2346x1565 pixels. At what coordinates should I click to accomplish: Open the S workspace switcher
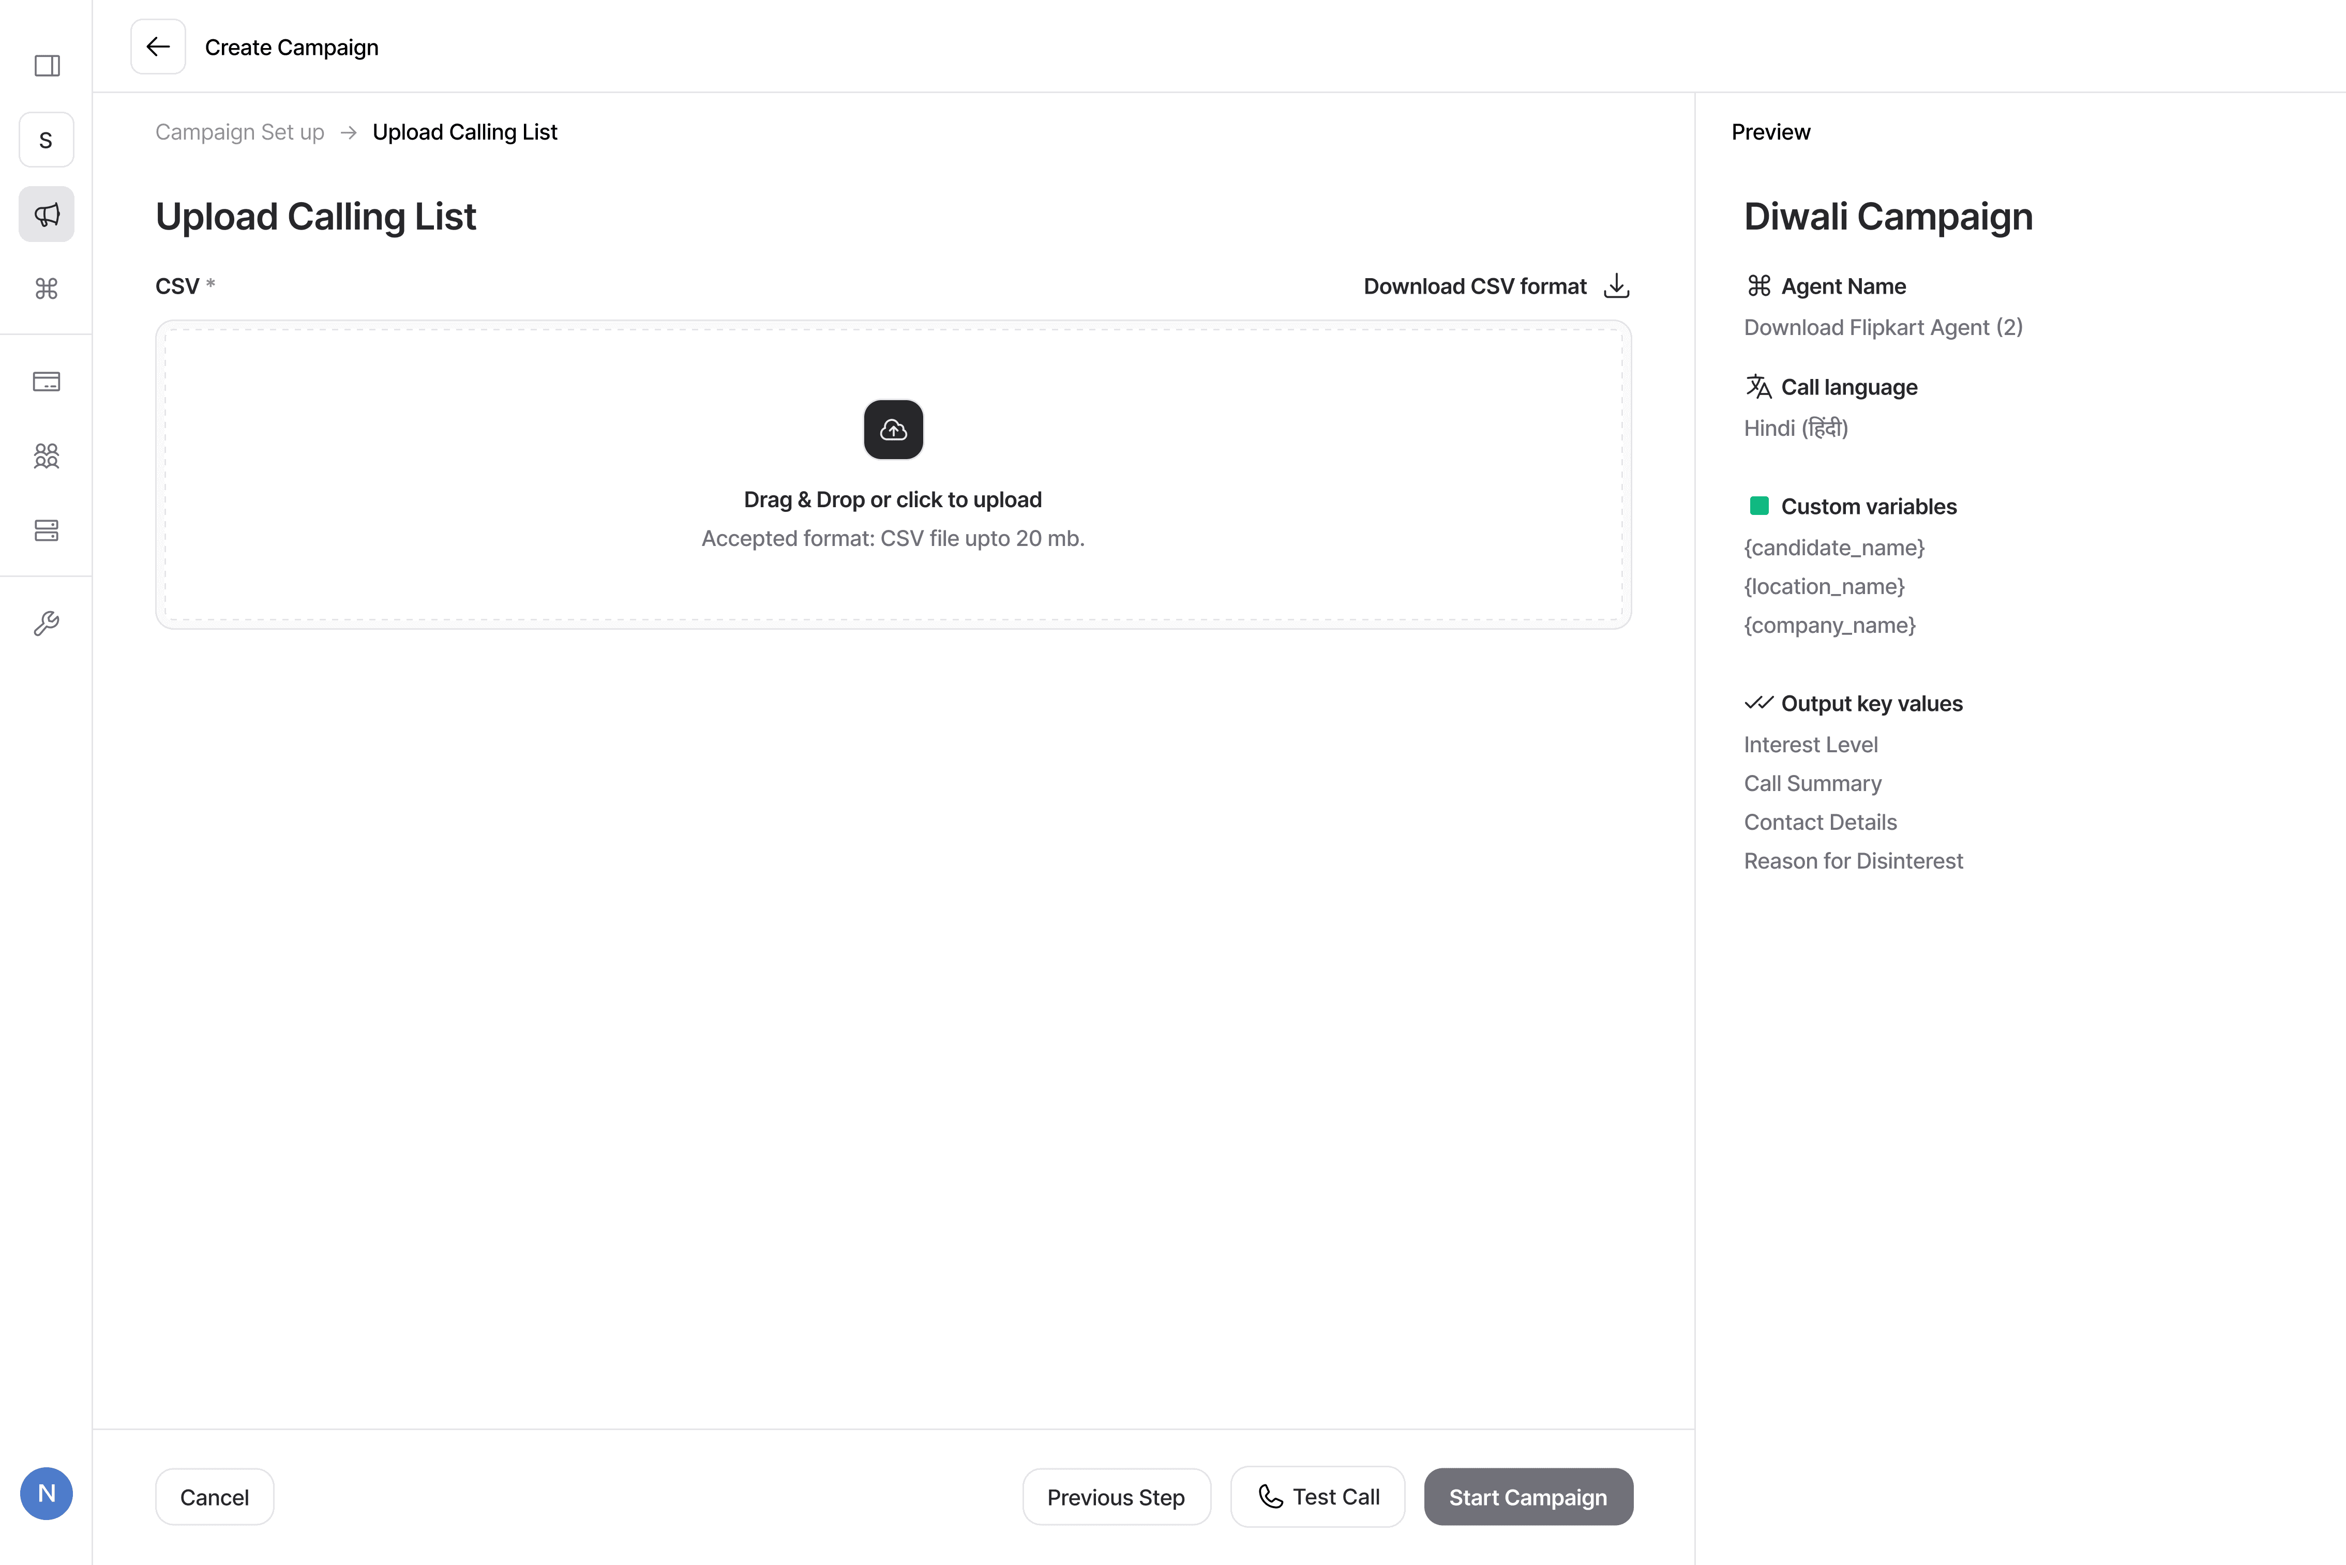coord(46,140)
